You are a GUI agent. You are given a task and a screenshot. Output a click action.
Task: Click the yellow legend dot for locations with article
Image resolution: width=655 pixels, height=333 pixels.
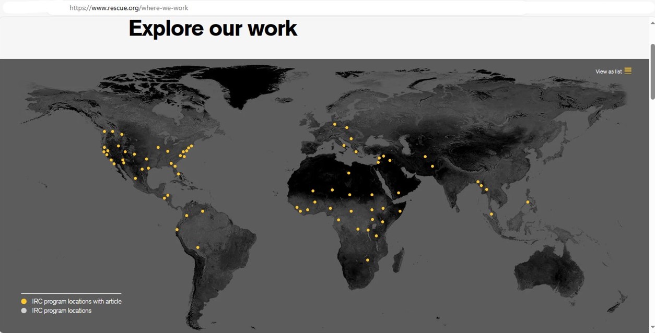click(24, 301)
